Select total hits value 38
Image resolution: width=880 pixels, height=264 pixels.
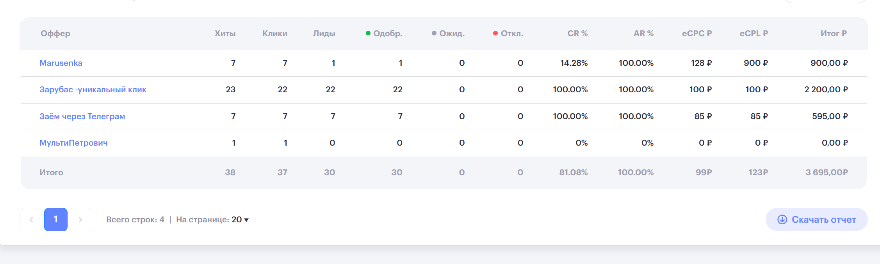(230, 172)
